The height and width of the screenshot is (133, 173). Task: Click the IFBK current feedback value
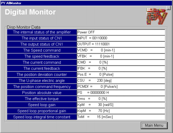121,68
